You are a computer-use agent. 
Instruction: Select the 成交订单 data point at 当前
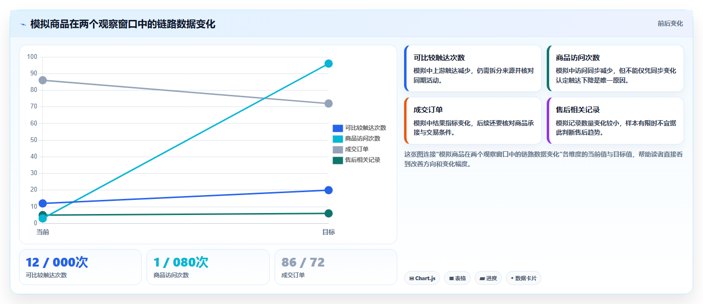[43, 80]
